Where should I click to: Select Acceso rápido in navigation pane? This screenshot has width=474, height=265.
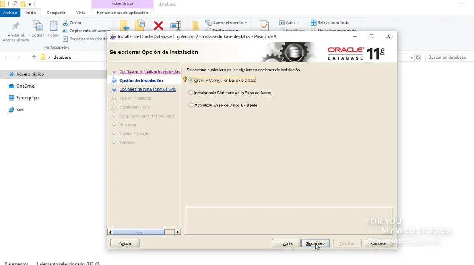point(30,74)
